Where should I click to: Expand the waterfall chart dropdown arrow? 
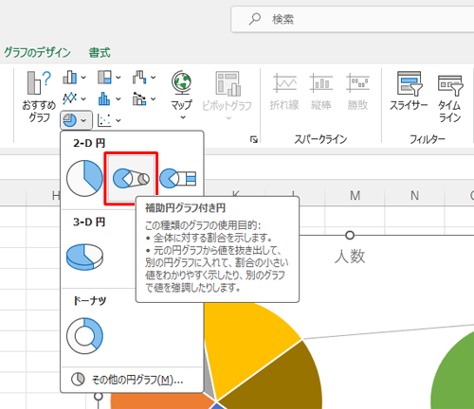pos(153,78)
